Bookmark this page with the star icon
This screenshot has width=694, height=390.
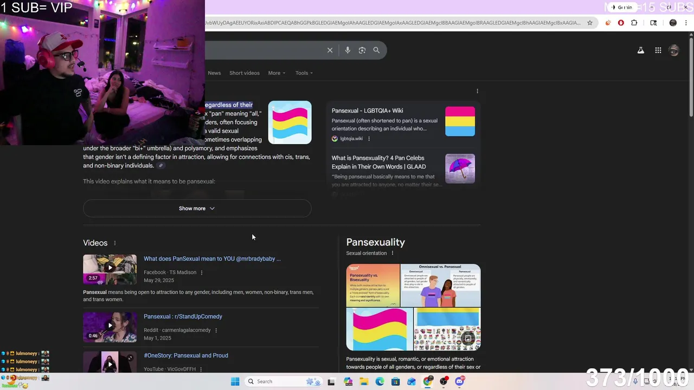pos(590,23)
